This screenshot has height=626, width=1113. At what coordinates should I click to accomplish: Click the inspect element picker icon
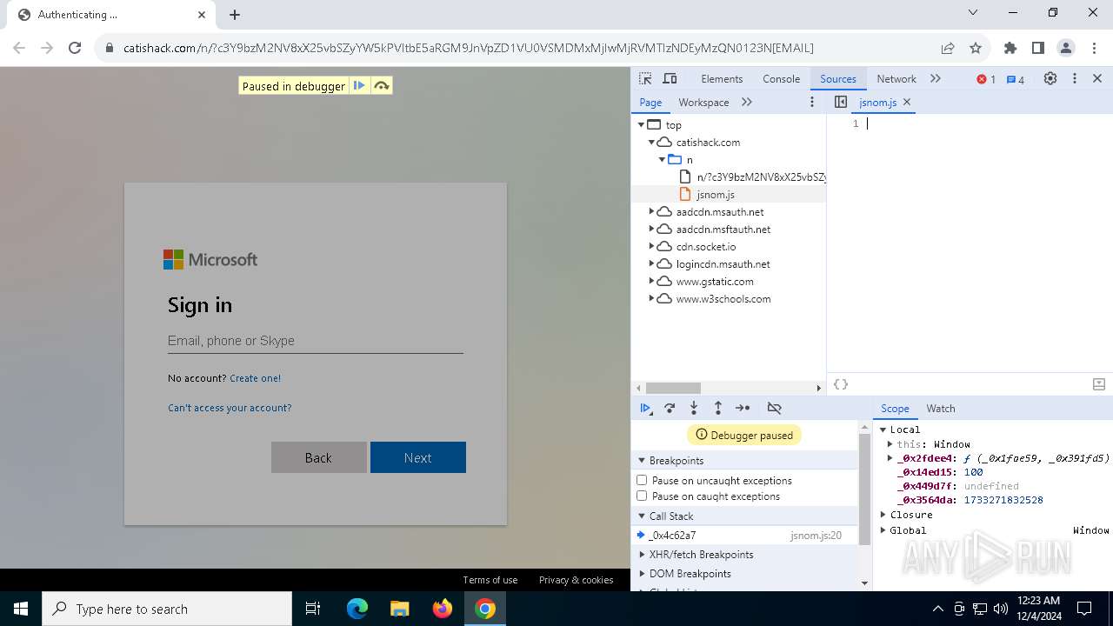[645, 78]
